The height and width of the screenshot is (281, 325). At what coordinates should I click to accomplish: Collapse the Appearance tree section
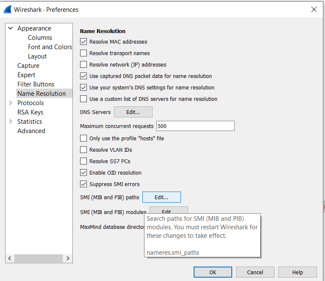tap(11, 28)
